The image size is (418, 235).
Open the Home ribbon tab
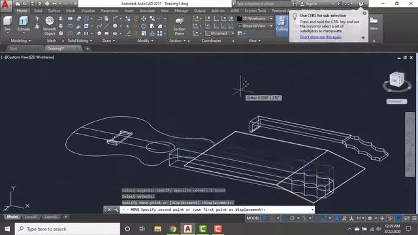pyautogui.click(x=22, y=10)
